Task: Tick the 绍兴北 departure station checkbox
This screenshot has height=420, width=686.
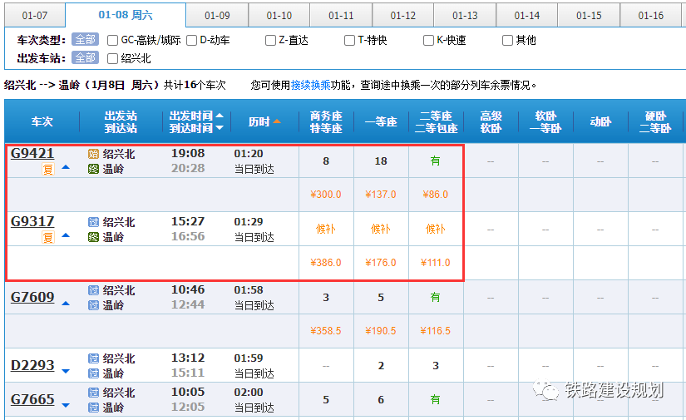Action: [113, 58]
